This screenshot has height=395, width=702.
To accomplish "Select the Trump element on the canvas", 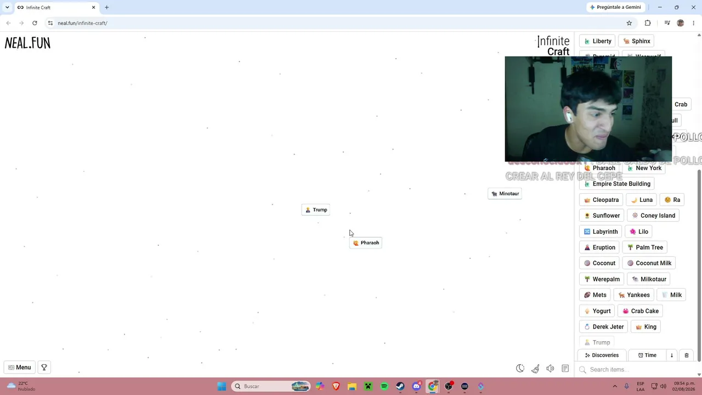I will (316, 210).
